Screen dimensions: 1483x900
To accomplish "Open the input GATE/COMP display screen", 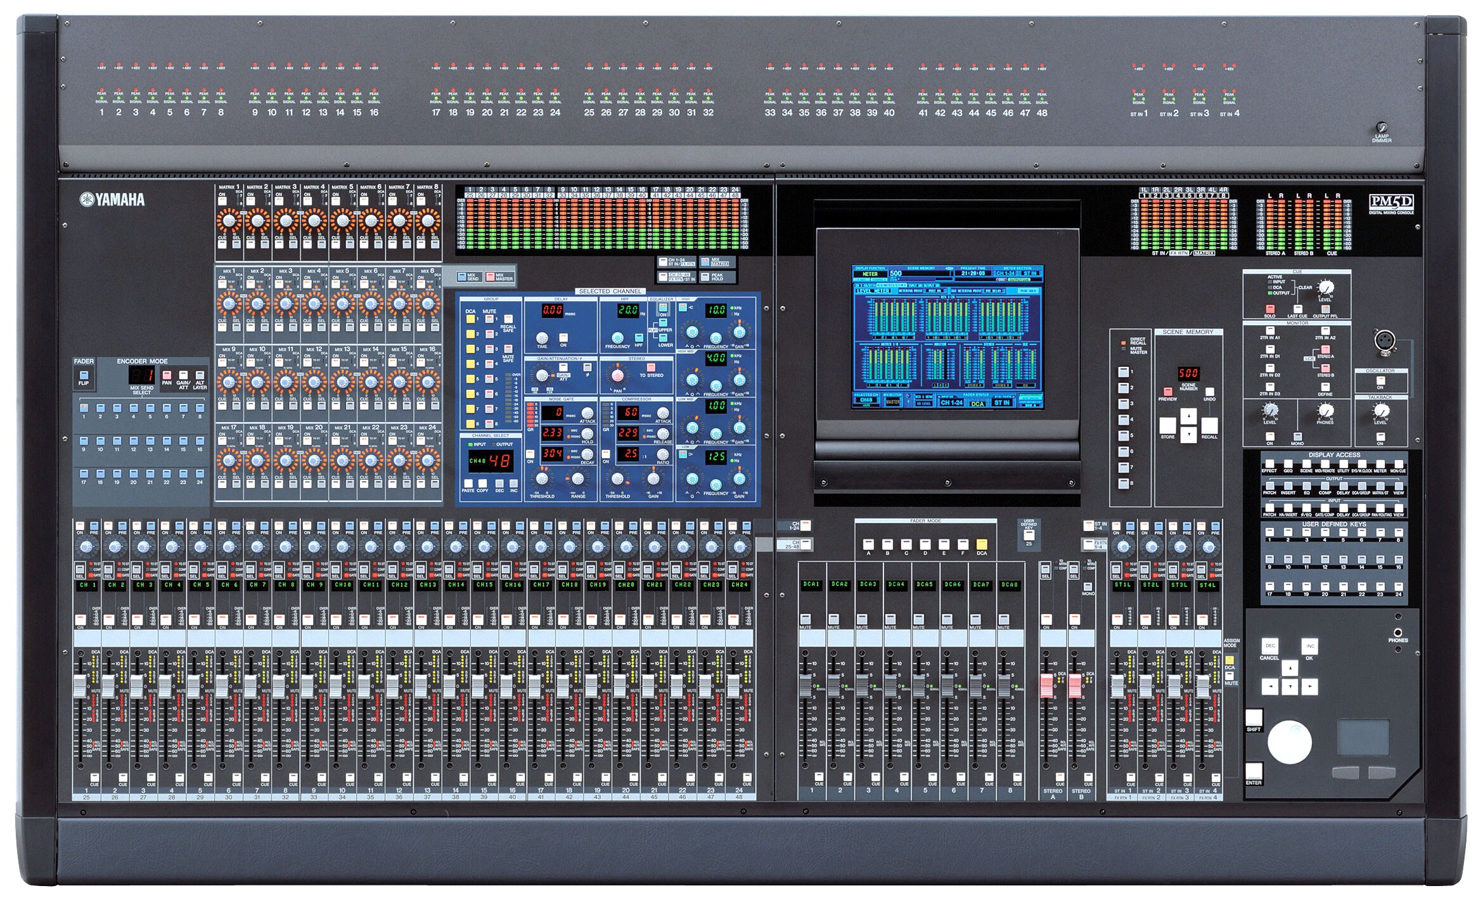I will (1325, 509).
